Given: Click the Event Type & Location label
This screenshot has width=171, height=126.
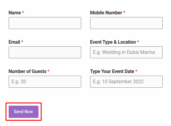Looking at the screenshot, I should coord(113,42).
